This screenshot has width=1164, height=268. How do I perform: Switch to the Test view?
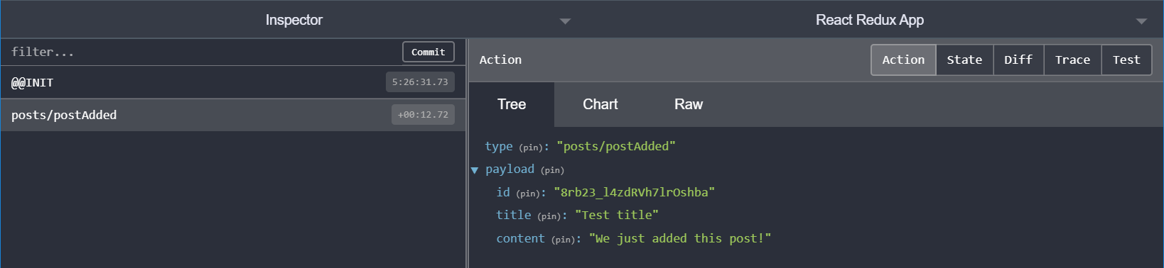1126,60
